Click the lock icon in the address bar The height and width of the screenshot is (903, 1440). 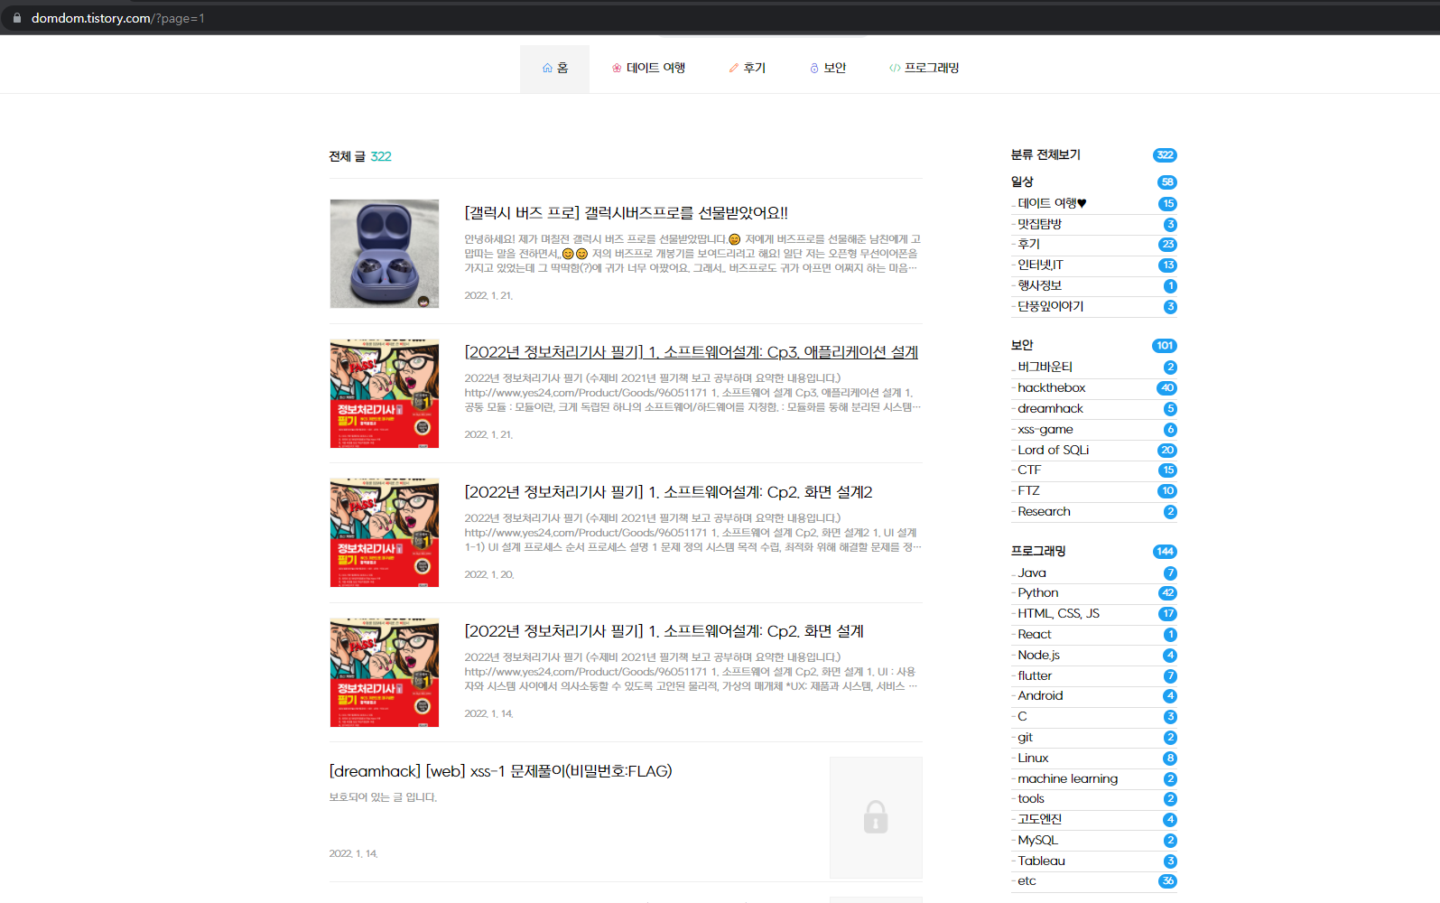(x=17, y=18)
